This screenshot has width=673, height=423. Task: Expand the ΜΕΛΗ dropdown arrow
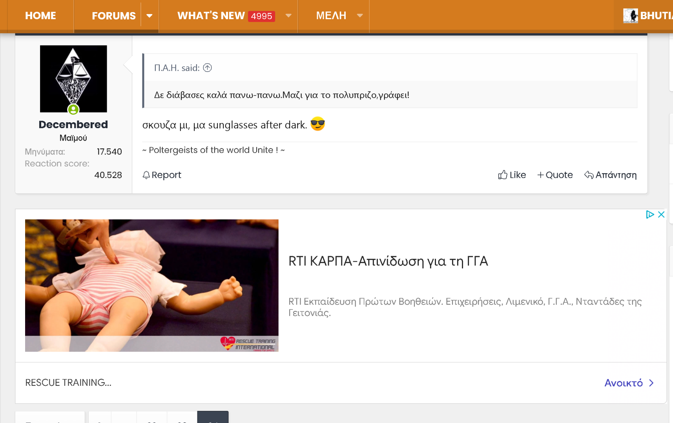(360, 16)
